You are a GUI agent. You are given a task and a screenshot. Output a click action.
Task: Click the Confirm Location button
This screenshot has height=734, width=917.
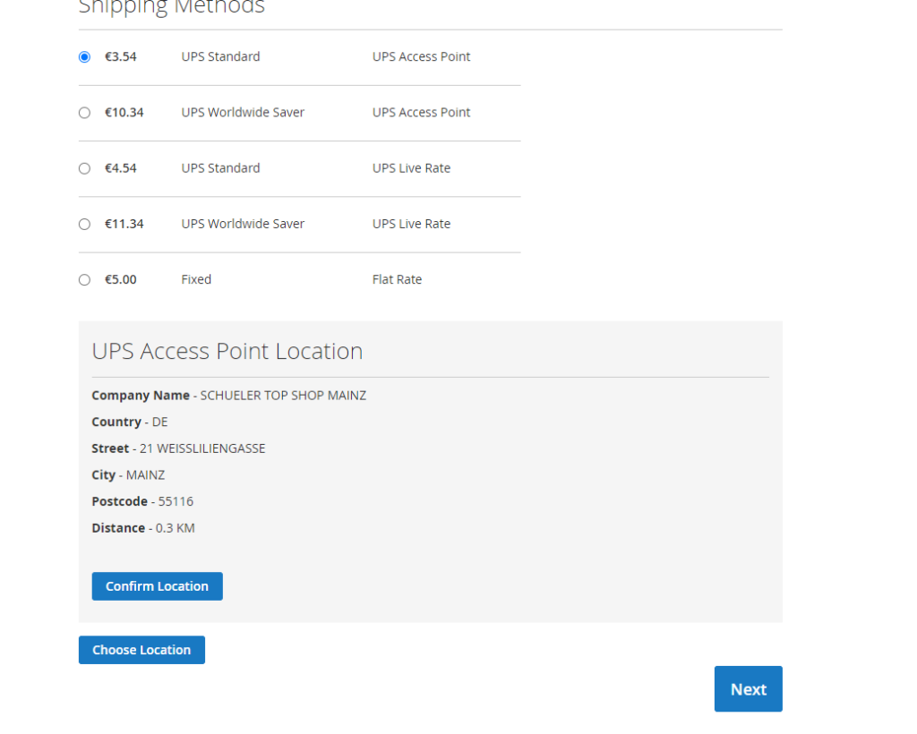[158, 586]
